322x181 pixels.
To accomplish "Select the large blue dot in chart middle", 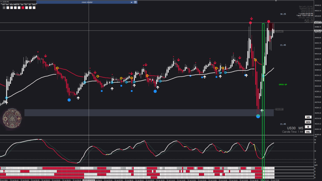I will tap(155, 92).
